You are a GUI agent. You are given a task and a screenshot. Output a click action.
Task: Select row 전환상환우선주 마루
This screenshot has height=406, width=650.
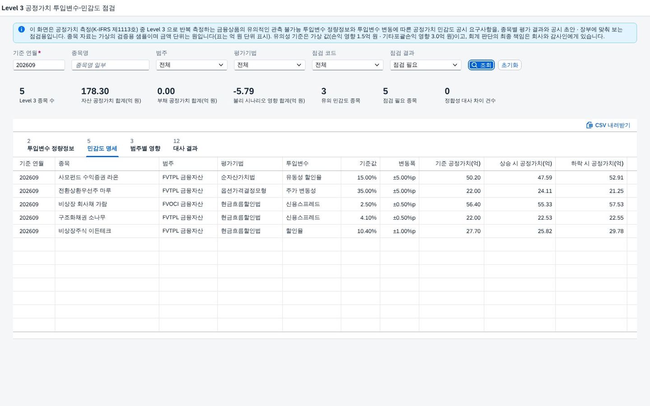(x=325, y=191)
